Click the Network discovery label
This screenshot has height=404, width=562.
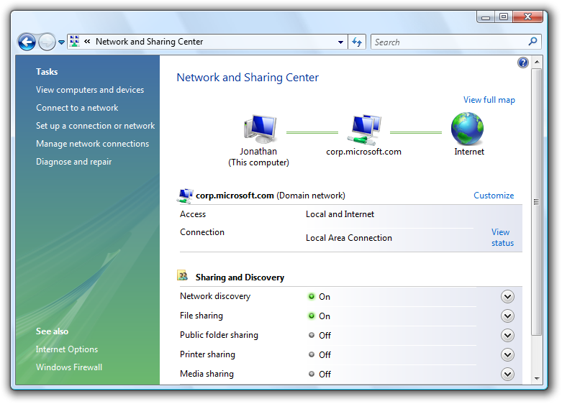click(x=215, y=296)
